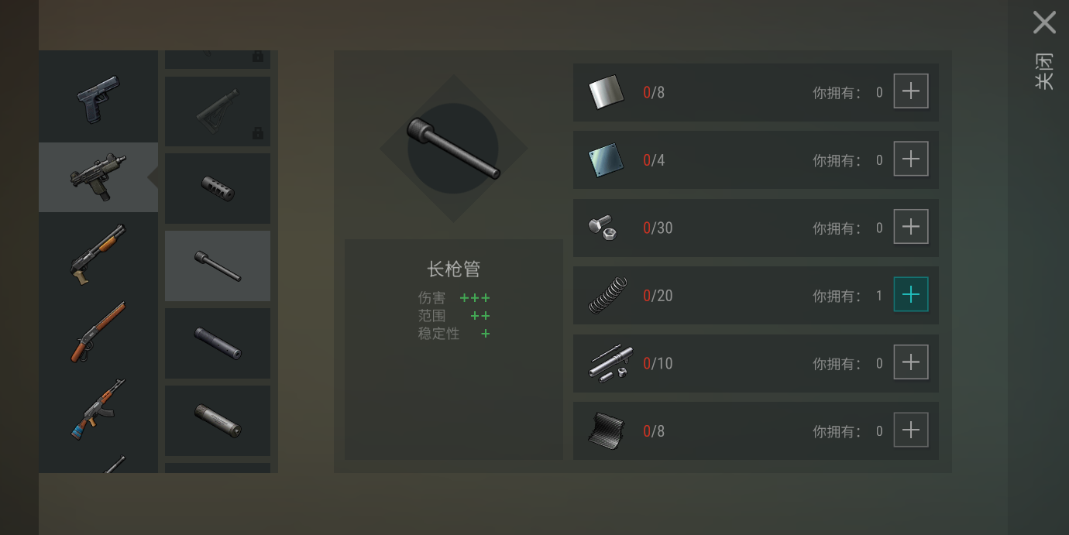1069x535 pixels.
Task: Choose the thick grey suppressor modification
Action: 218,420
